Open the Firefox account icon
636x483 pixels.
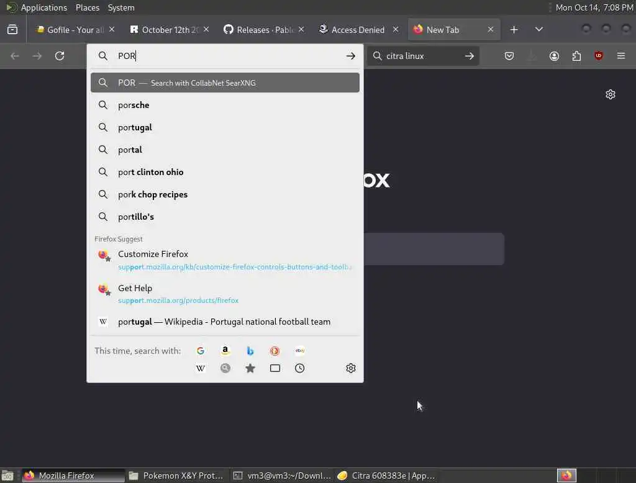pyautogui.click(x=554, y=56)
